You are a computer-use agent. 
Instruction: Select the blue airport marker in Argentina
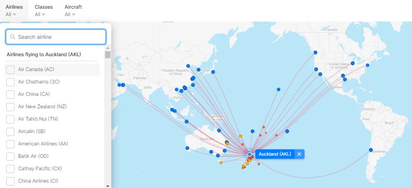[x=371, y=150]
